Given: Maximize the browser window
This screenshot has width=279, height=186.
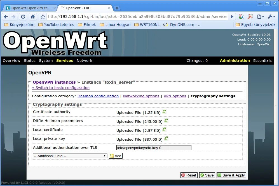Looking at the screenshot, I should [x=267, y=3].
